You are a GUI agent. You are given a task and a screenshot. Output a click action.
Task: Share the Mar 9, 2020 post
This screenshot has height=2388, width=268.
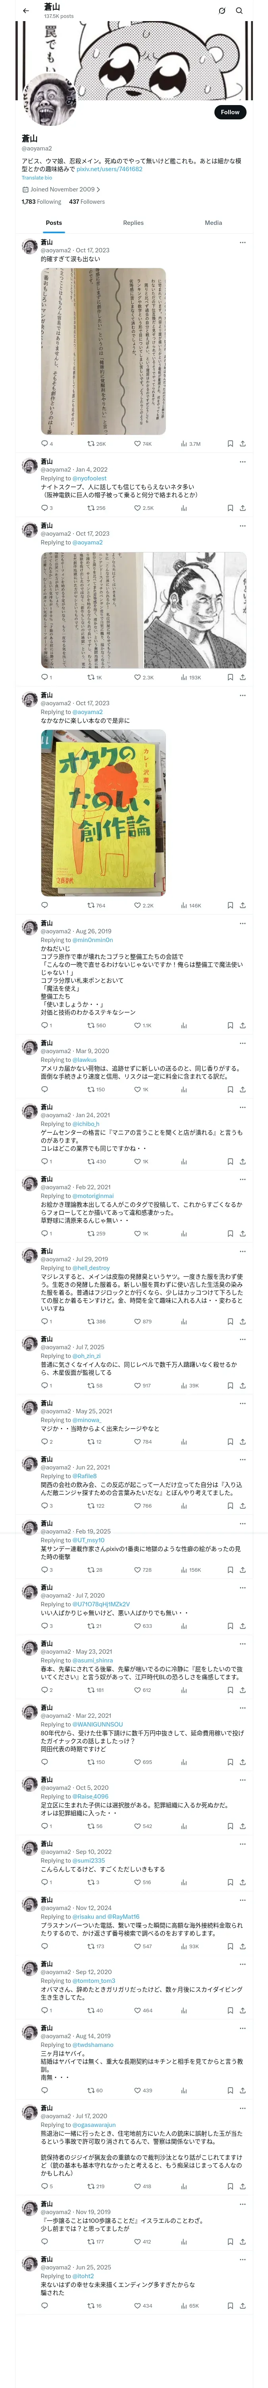[x=242, y=1089]
